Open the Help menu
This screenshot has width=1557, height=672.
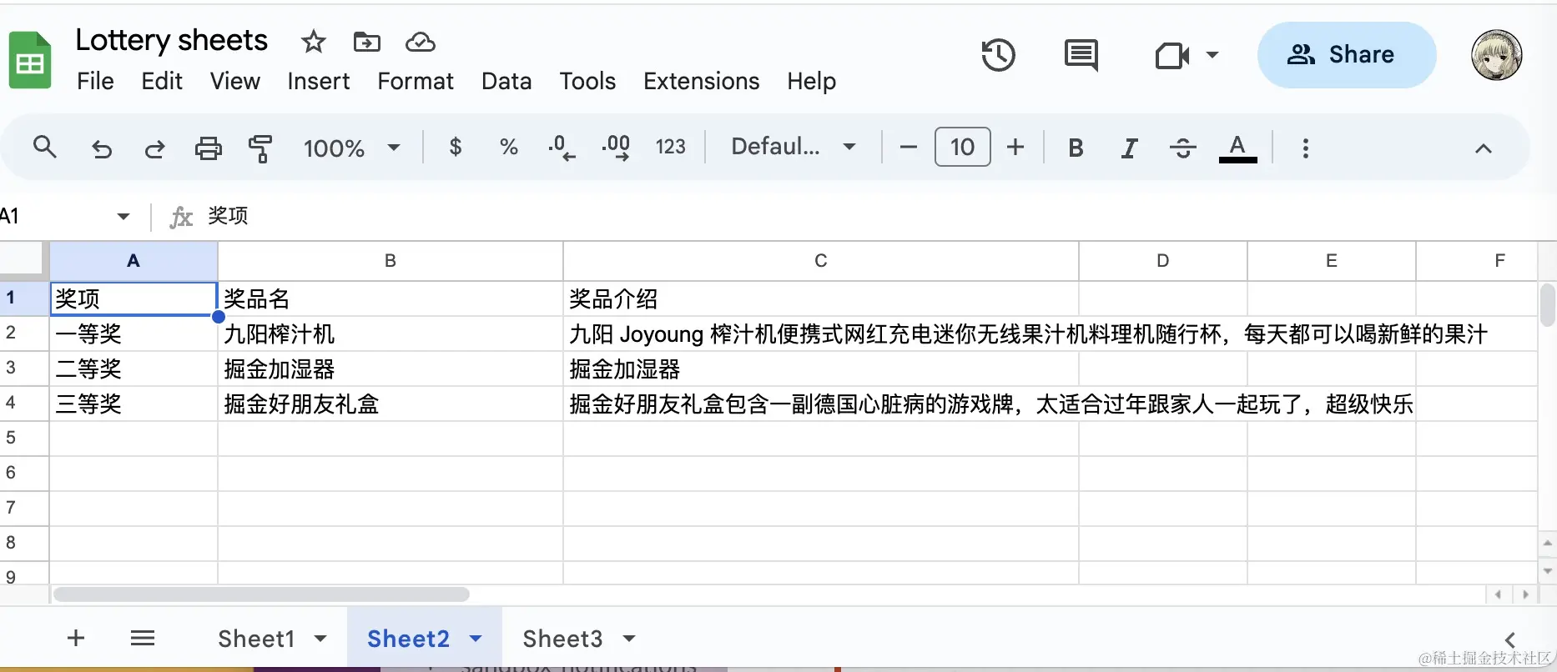pos(811,81)
